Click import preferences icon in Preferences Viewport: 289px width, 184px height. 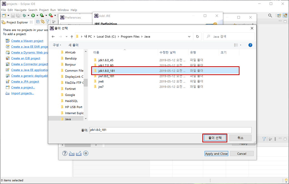72,153
